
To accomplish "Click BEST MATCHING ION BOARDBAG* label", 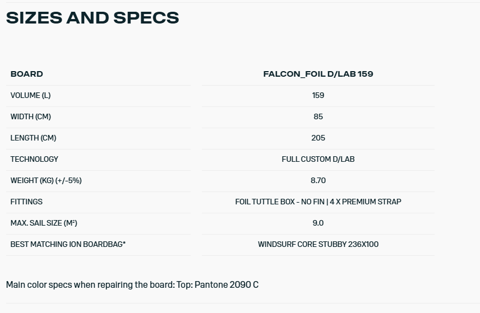I will 68,244.
